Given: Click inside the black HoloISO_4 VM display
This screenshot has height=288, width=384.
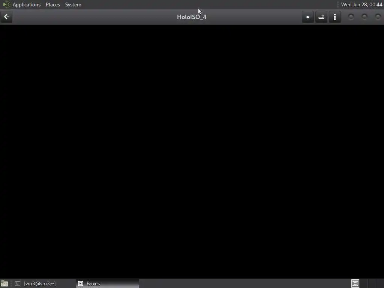Looking at the screenshot, I should (x=192, y=151).
